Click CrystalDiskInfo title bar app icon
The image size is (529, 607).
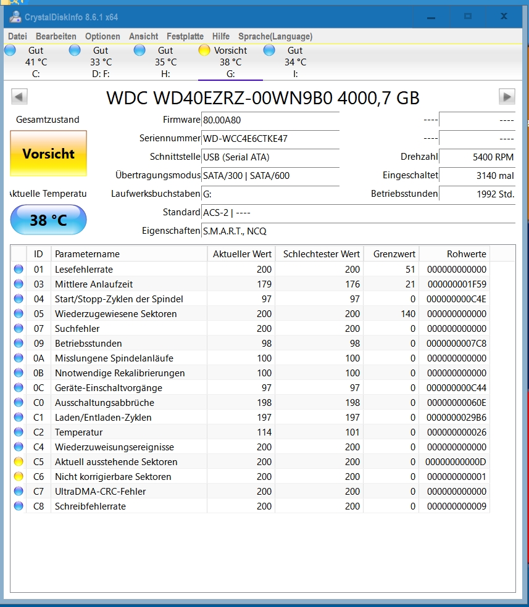[x=15, y=17]
